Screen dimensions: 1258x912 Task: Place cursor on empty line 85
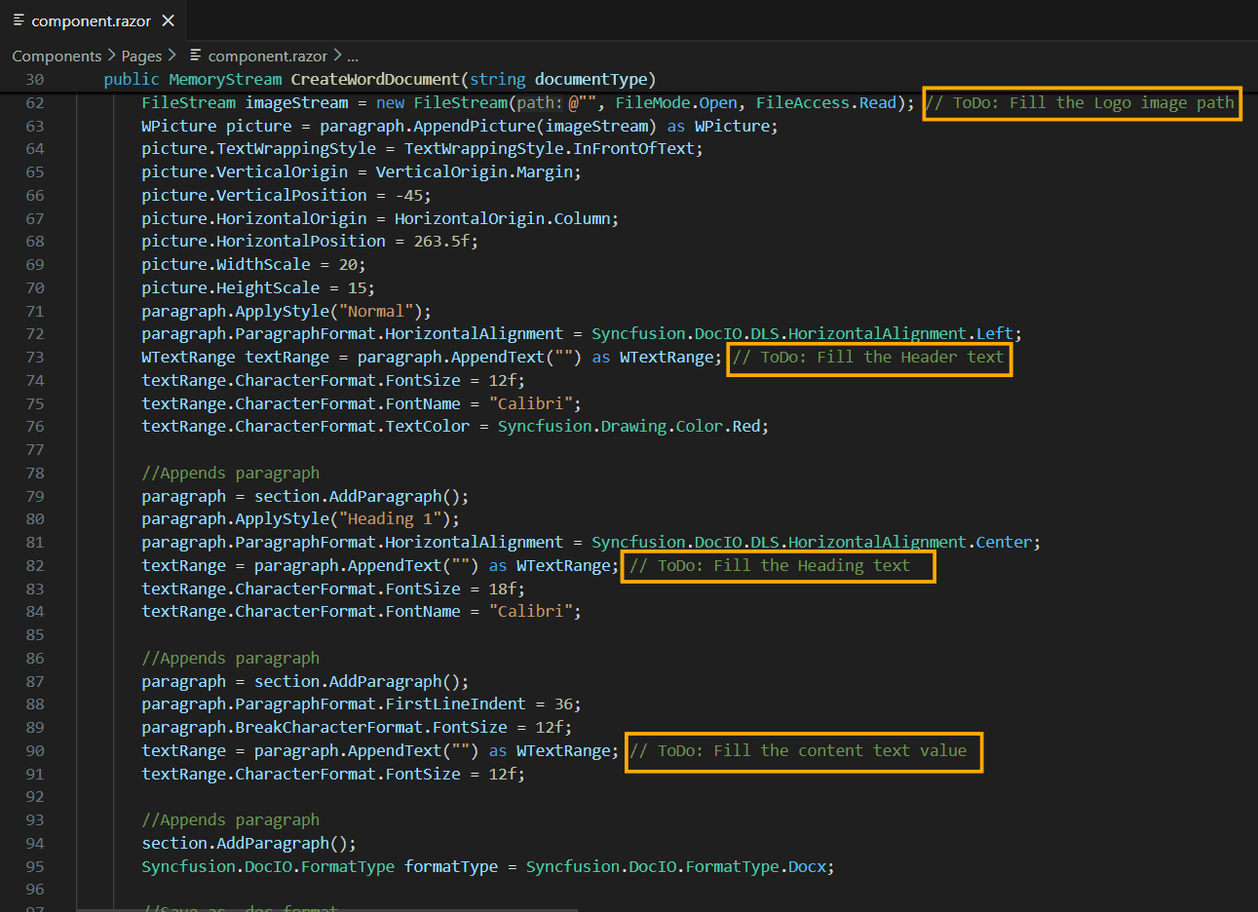coord(390,634)
